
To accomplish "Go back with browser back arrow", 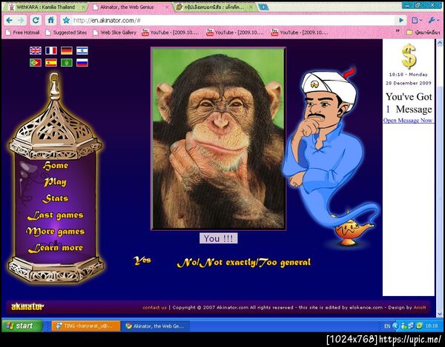I will point(9,21).
